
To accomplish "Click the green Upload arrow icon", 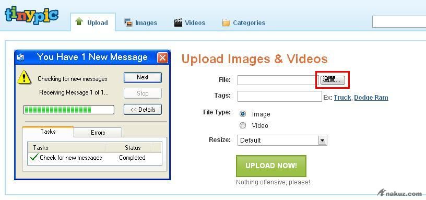I will click(79, 21).
